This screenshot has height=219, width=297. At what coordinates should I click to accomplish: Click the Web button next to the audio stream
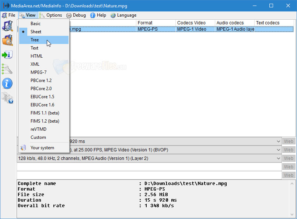(289, 158)
